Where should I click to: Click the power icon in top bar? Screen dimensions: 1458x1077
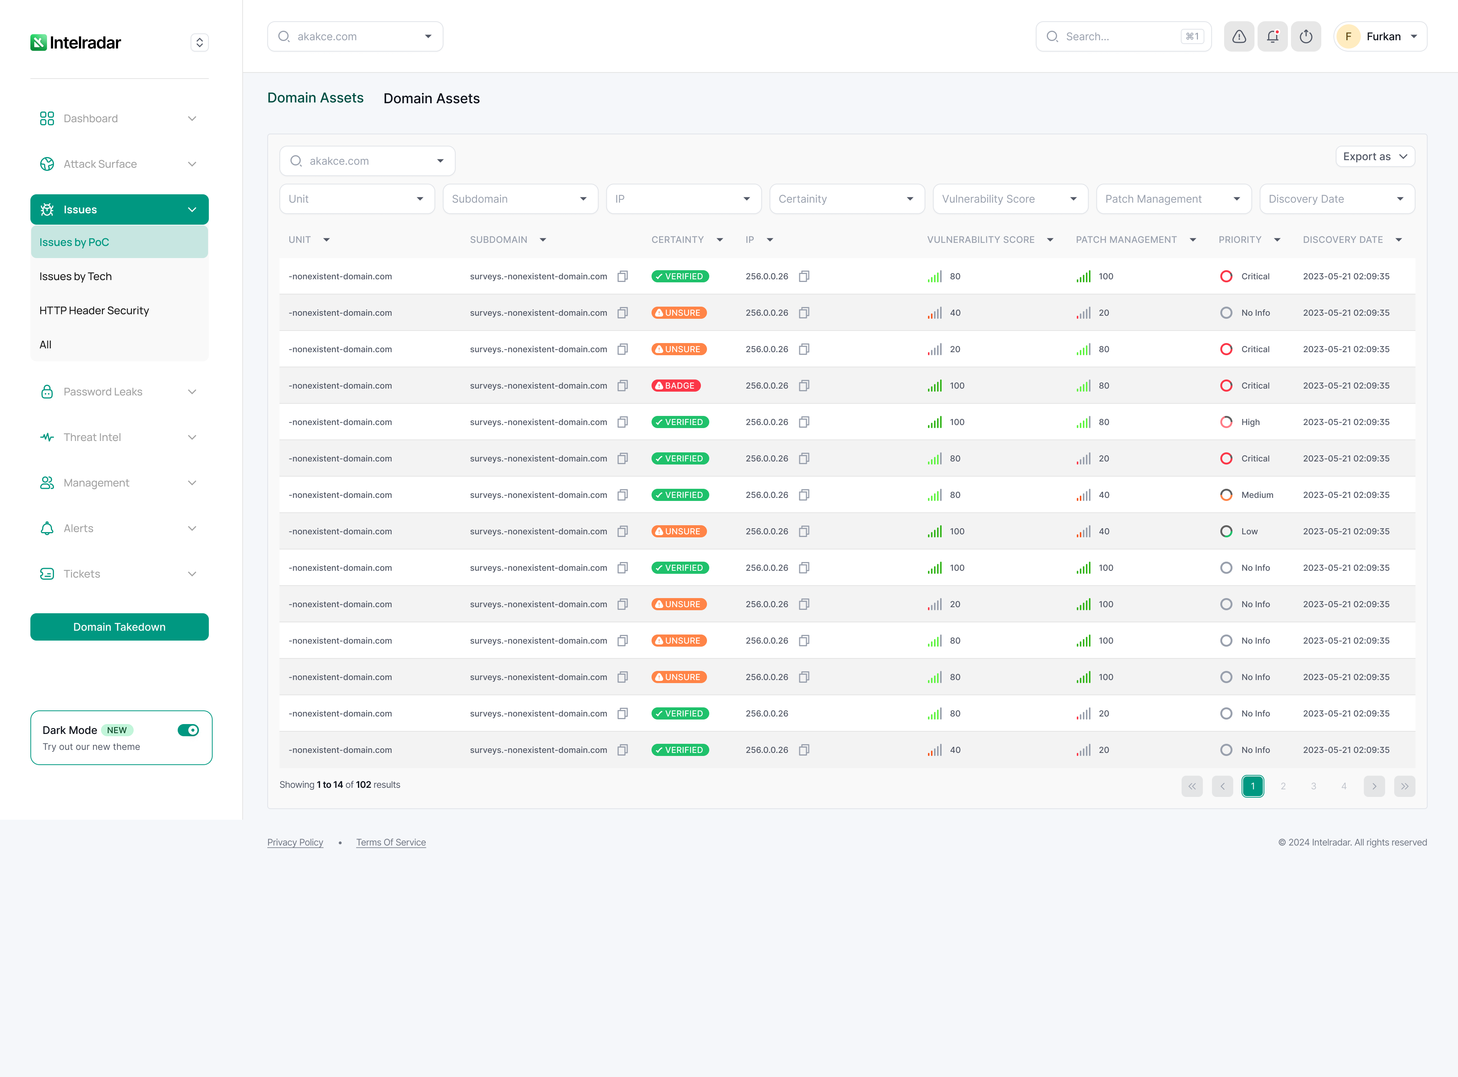pos(1305,36)
